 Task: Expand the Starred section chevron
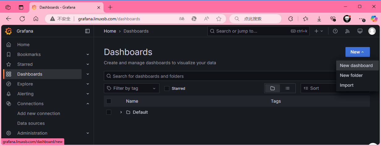pyautogui.click(x=88, y=64)
